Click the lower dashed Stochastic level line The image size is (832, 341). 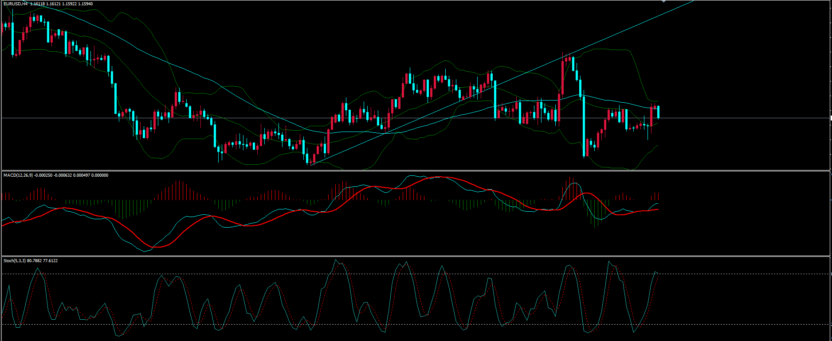[732, 325]
